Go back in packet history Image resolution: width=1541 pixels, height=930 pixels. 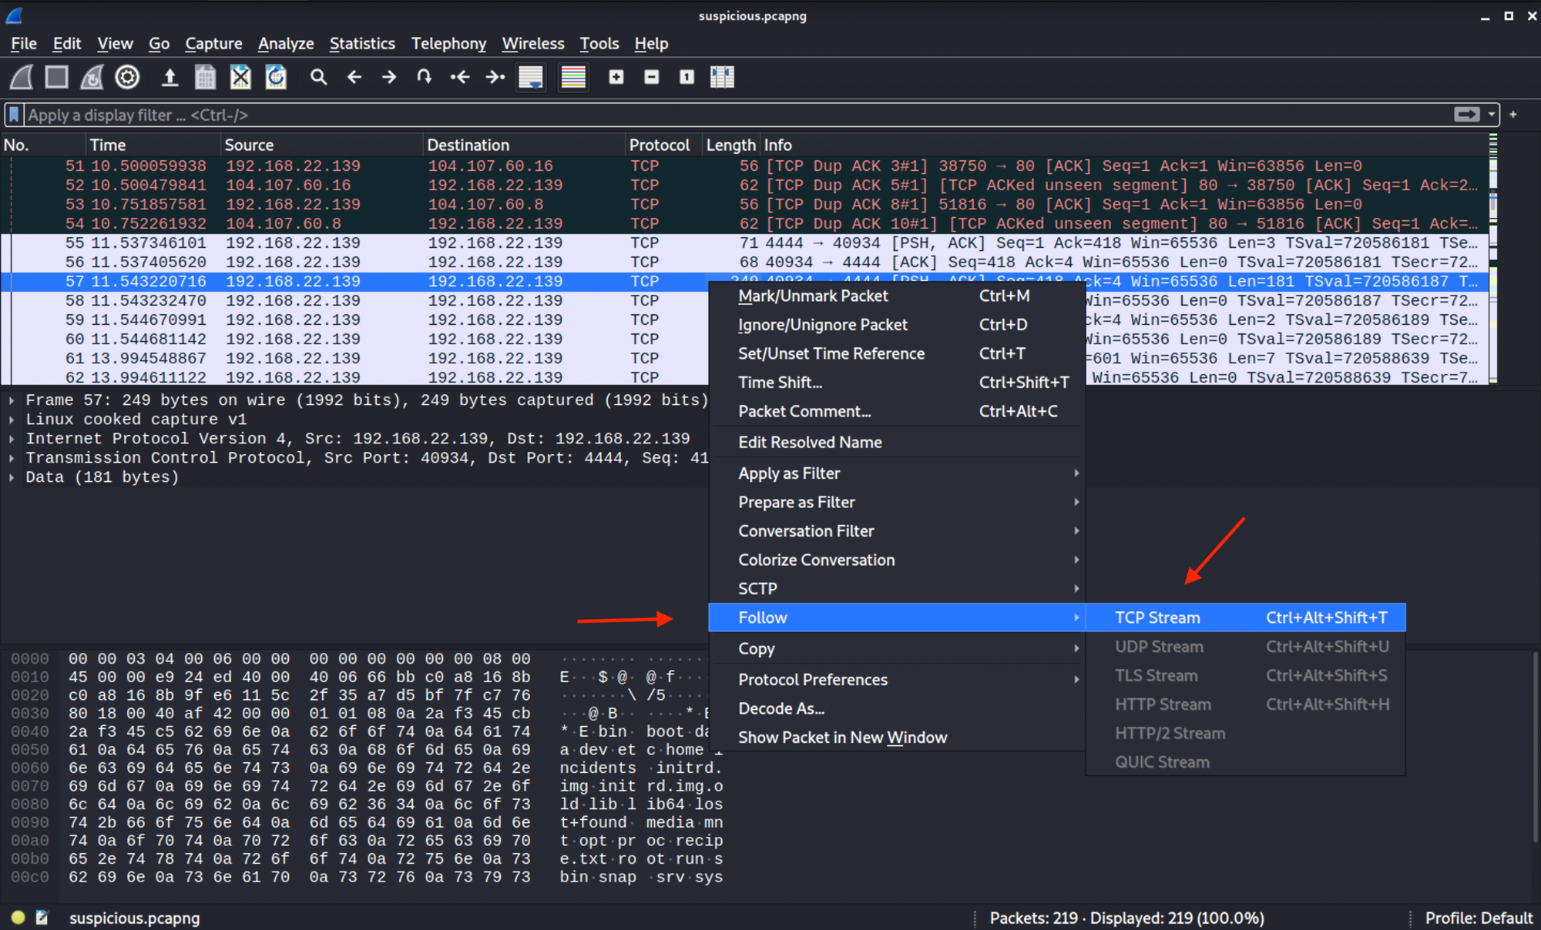click(354, 77)
